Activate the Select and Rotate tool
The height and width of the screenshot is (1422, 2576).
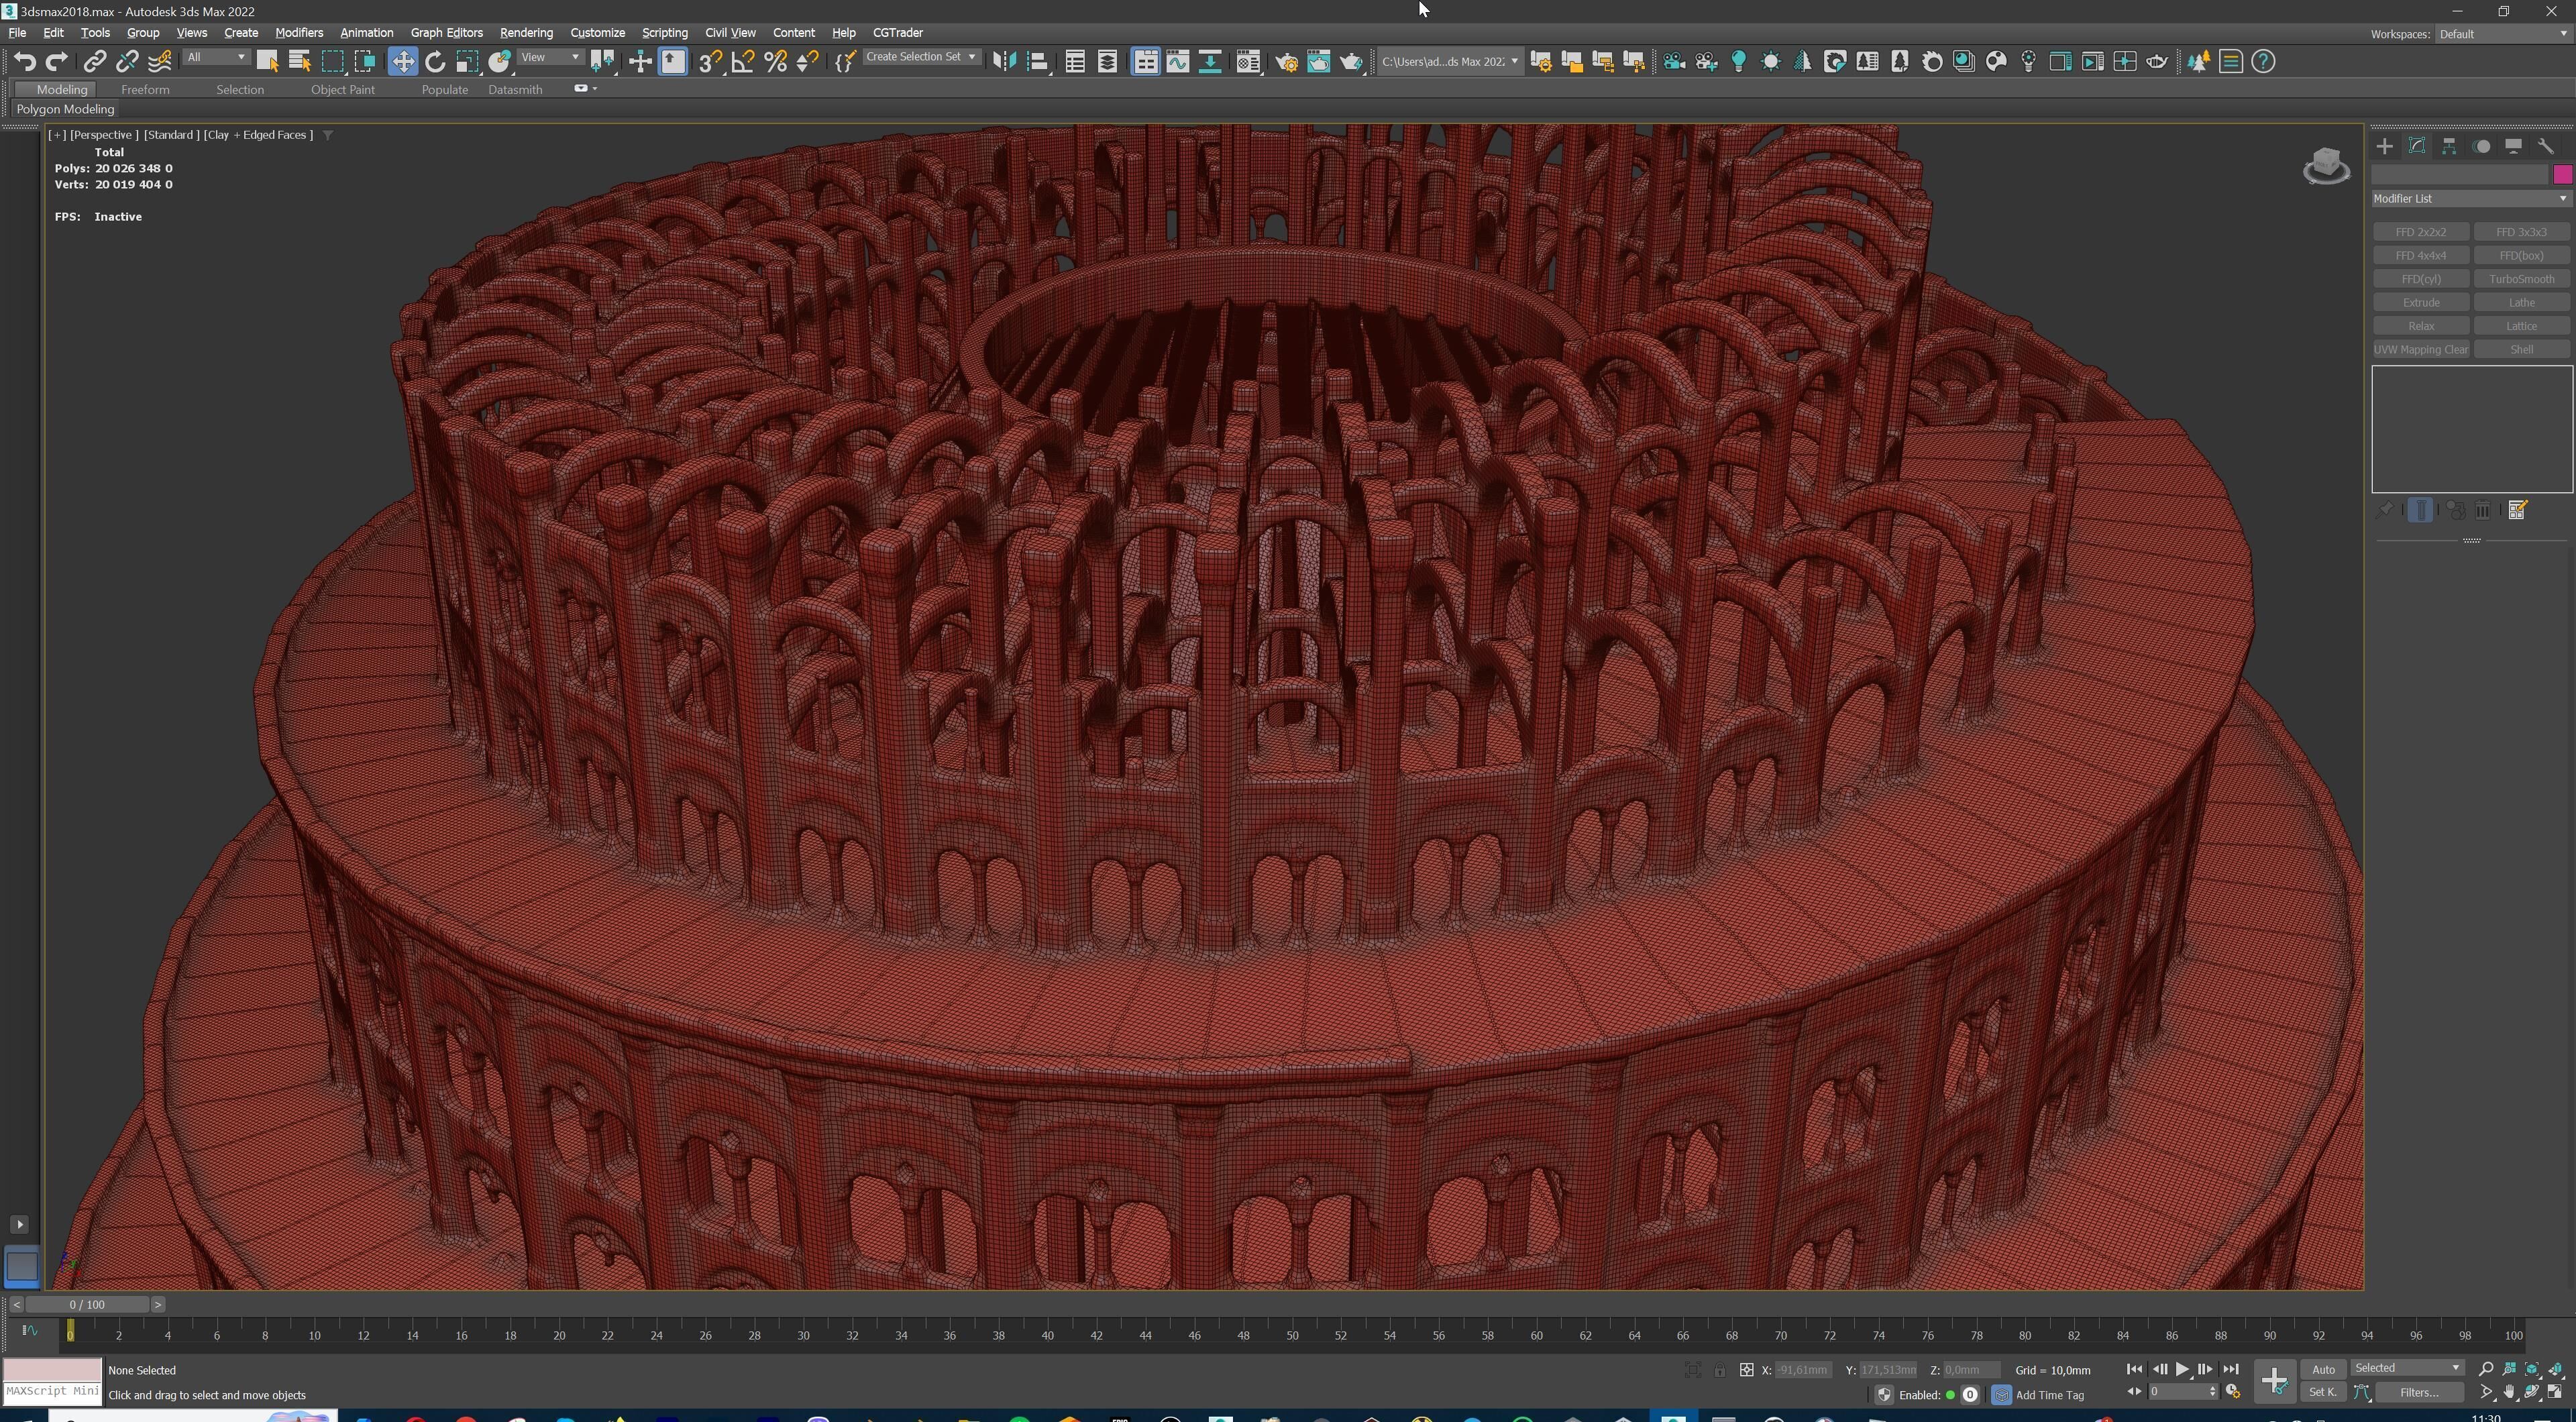pos(435,62)
